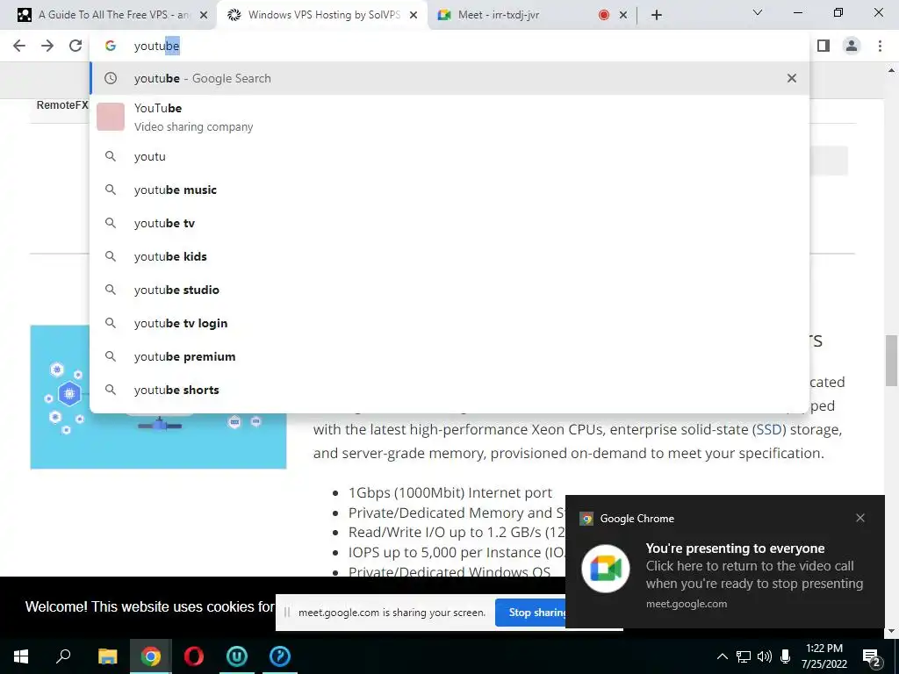The height and width of the screenshot is (674, 899).
Task: Remove the youtube history suggestion
Action: (792, 78)
